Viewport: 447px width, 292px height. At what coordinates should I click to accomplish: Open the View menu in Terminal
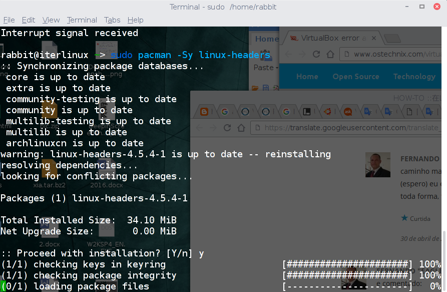point(51,20)
